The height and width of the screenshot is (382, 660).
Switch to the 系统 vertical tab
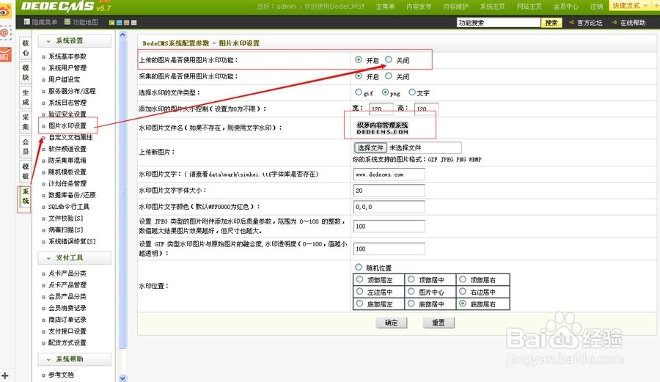click(26, 196)
